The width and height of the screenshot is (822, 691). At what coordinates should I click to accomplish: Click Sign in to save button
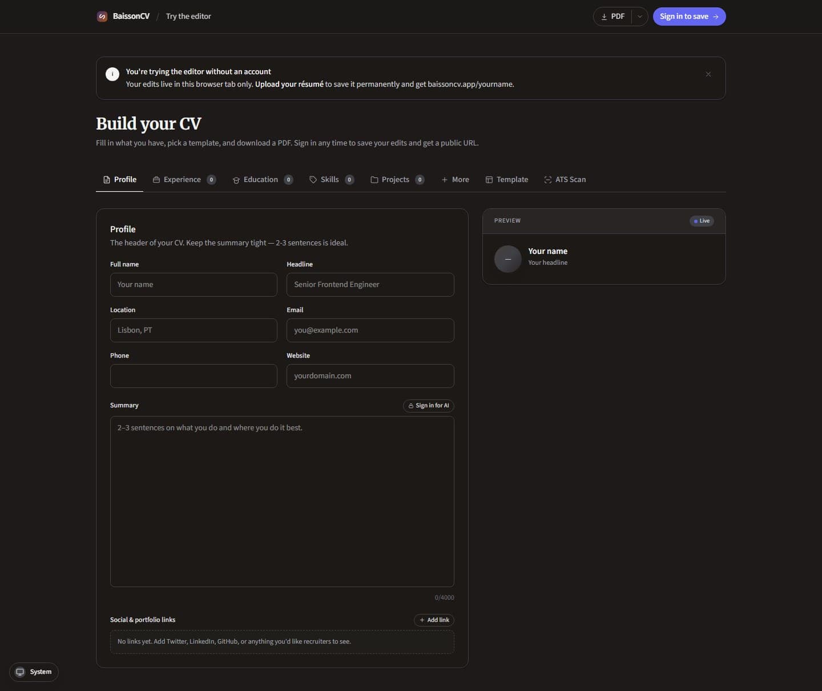689,17
